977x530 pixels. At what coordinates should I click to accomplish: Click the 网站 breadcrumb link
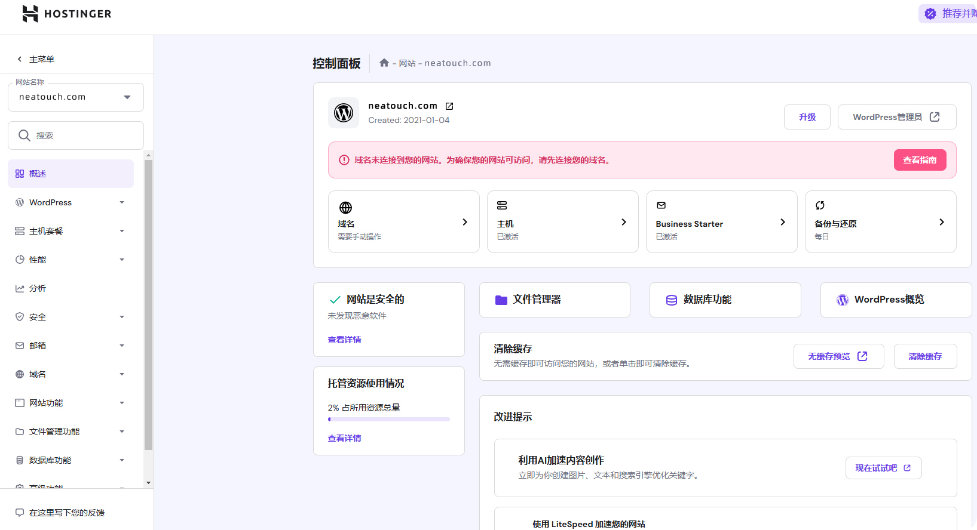[408, 63]
